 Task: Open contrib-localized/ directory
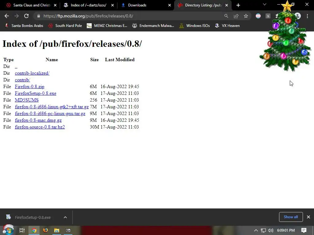[x=32, y=73]
